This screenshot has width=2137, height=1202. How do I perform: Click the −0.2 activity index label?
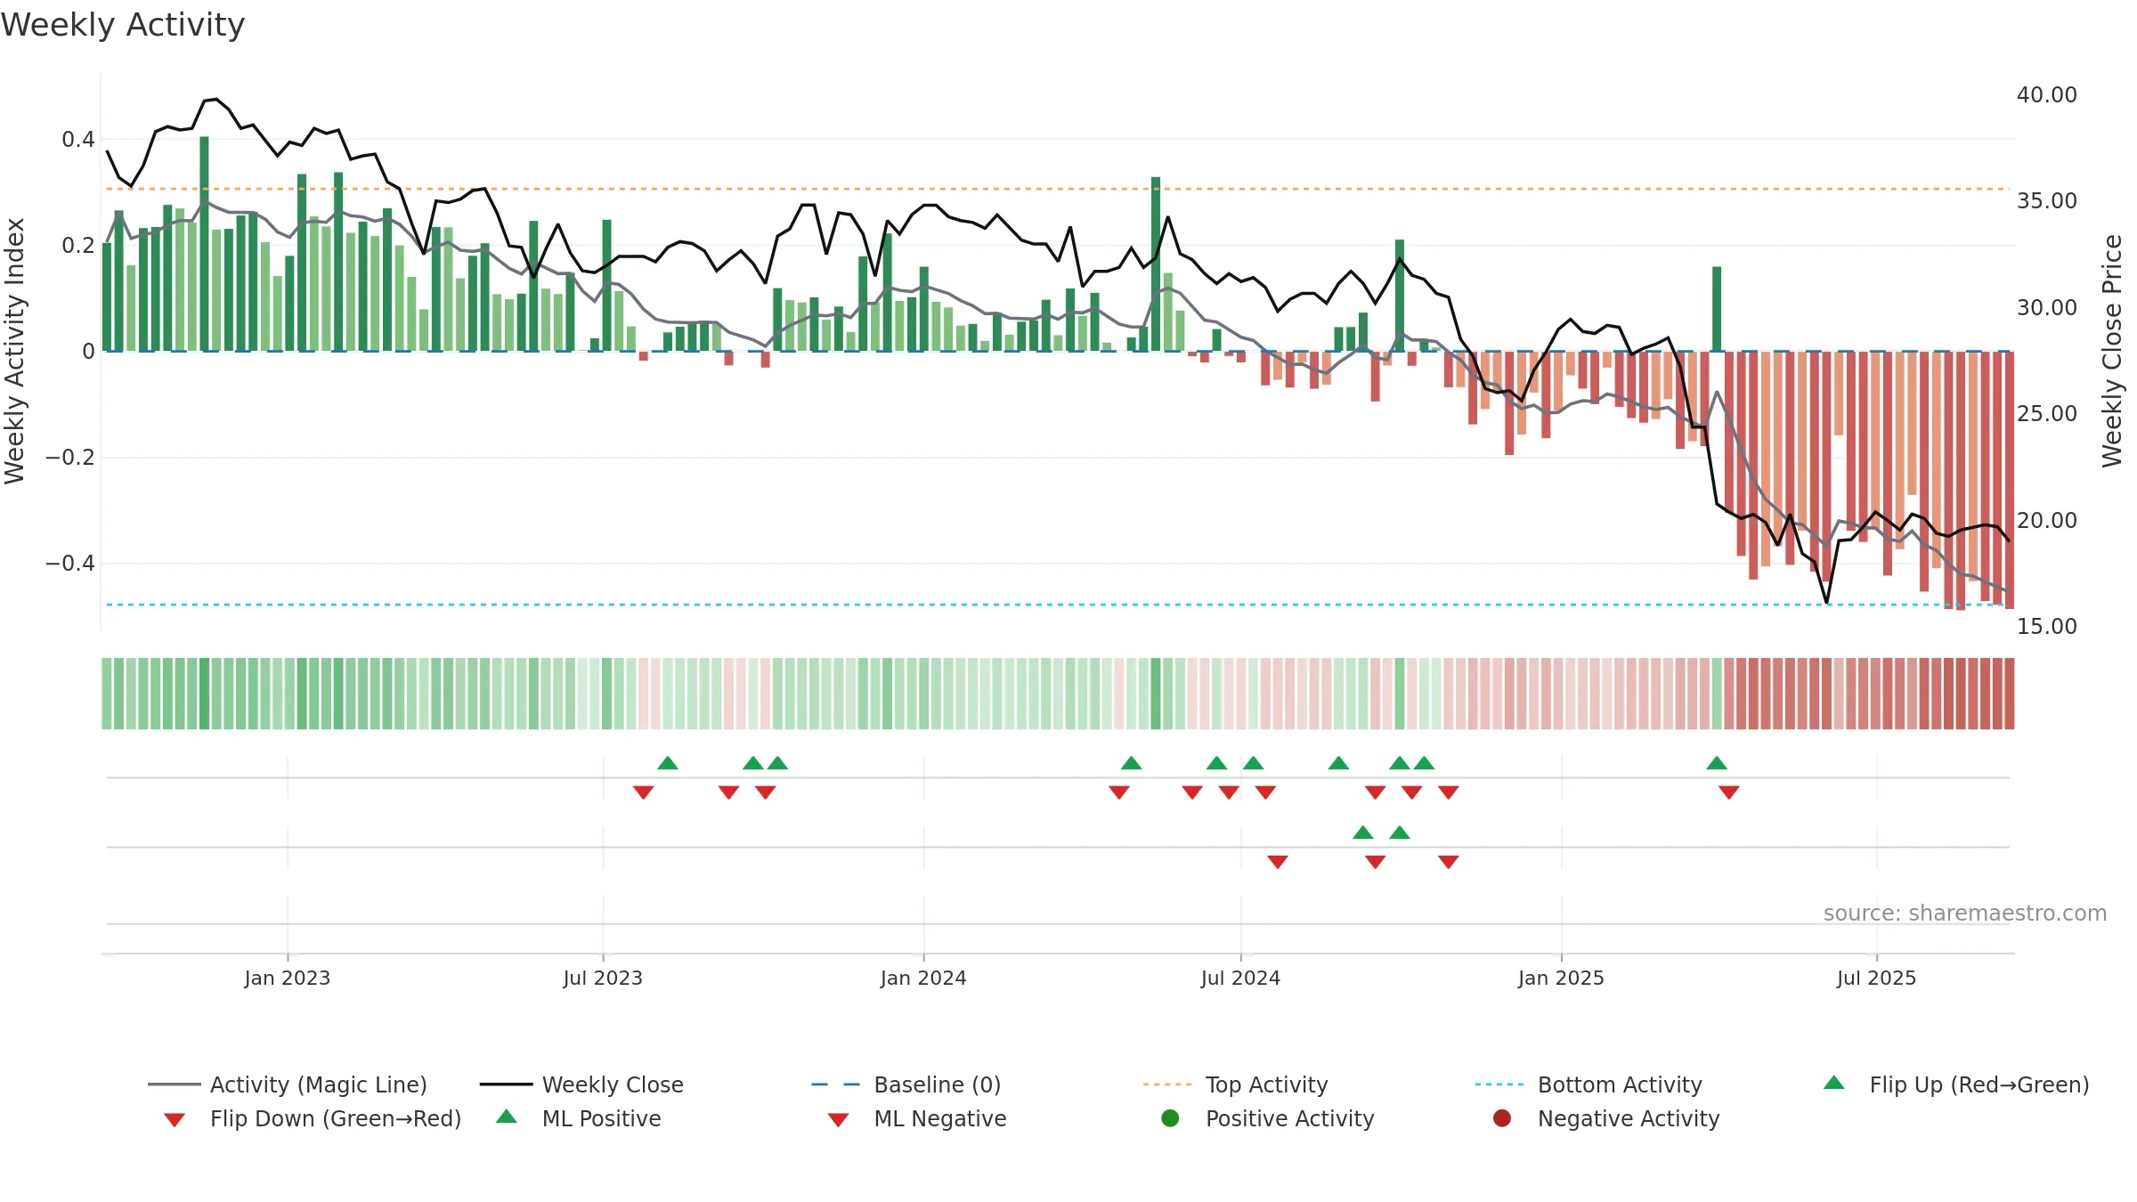coord(70,458)
